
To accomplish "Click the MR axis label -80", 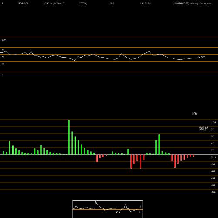I will (213, 185).
